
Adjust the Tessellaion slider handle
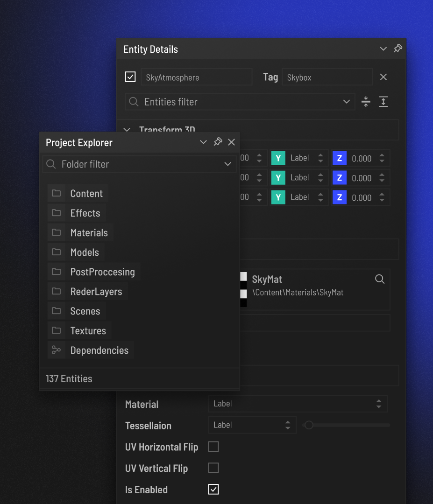point(309,425)
